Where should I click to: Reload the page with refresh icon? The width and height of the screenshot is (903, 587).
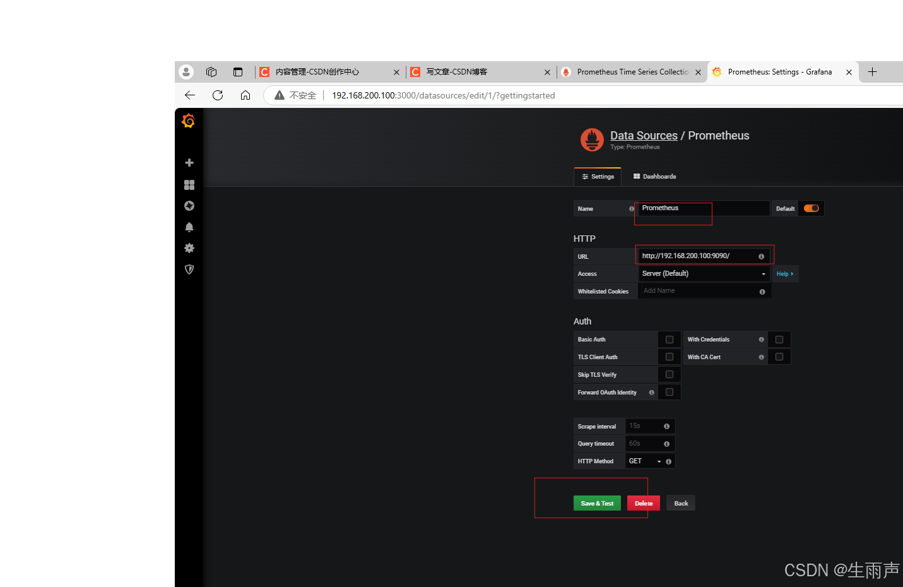click(x=218, y=95)
